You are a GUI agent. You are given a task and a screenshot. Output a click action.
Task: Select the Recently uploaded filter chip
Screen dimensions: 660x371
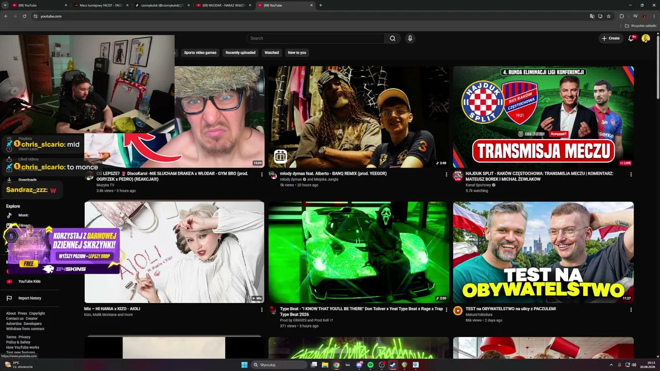tap(240, 53)
